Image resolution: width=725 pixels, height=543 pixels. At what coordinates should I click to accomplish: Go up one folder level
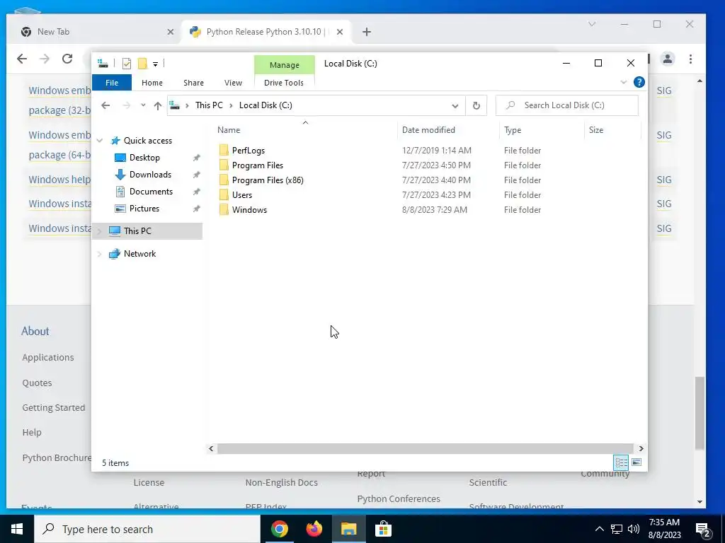158,106
